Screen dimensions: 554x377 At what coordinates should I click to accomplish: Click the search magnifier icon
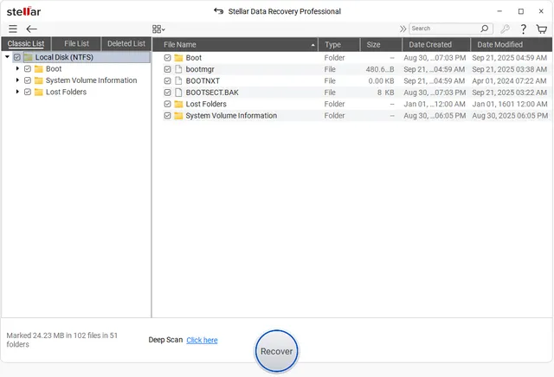[485, 29]
